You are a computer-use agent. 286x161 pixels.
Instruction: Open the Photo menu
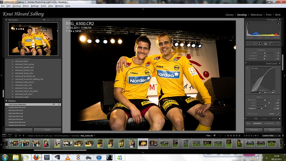click(26, 6)
